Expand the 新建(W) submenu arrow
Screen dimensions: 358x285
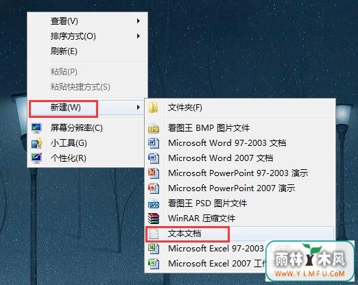click(x=138, y=107)
